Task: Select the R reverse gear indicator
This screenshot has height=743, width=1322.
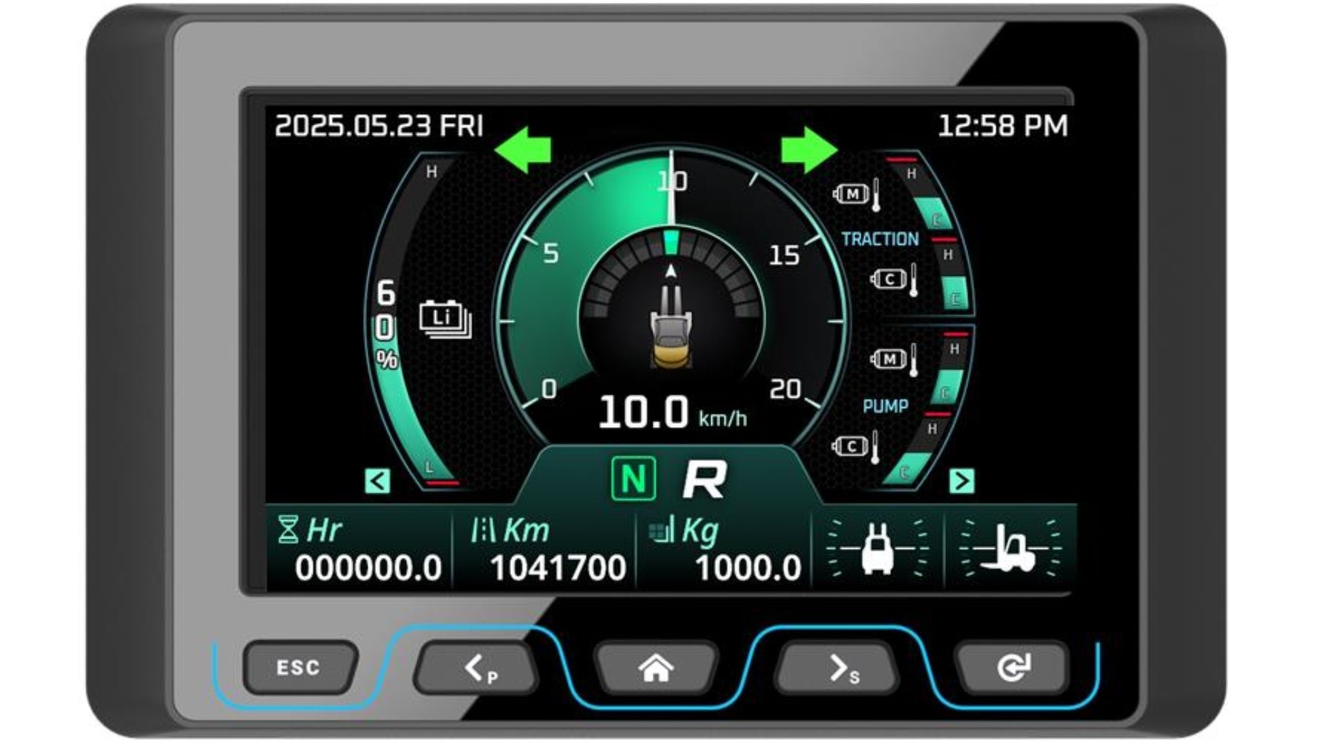Action: click(x=704, y=479)
